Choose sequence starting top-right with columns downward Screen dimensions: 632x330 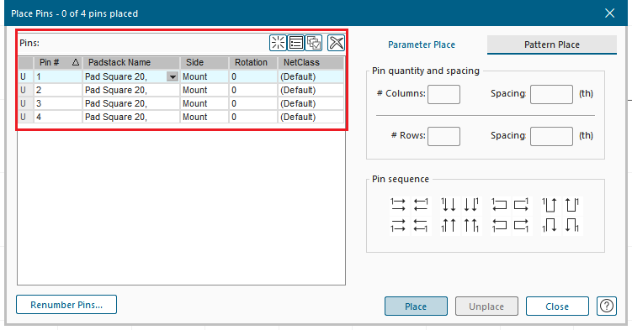470,205
